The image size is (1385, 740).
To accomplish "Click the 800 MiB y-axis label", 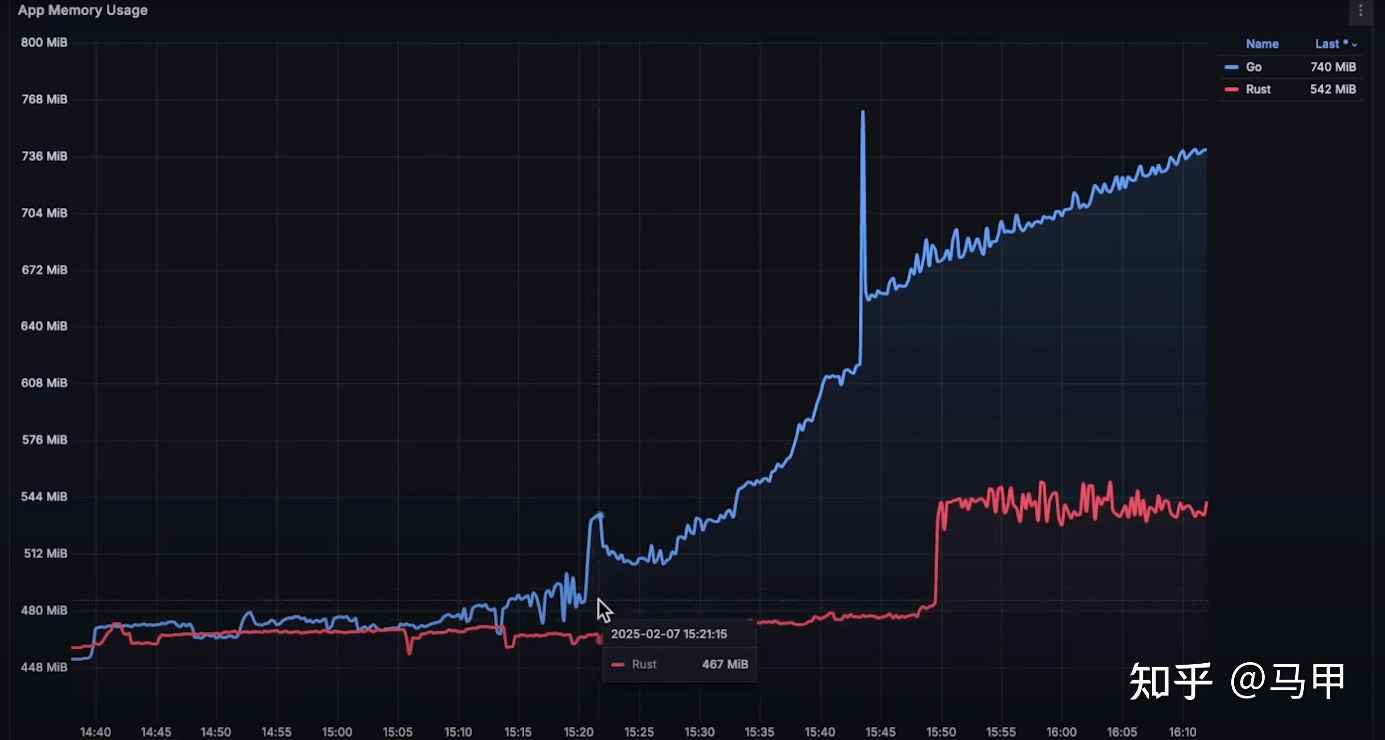I will 44,43.
